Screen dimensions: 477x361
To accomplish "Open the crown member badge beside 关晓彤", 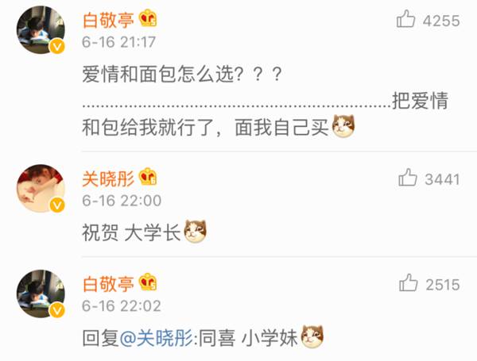I will point(148,177).
